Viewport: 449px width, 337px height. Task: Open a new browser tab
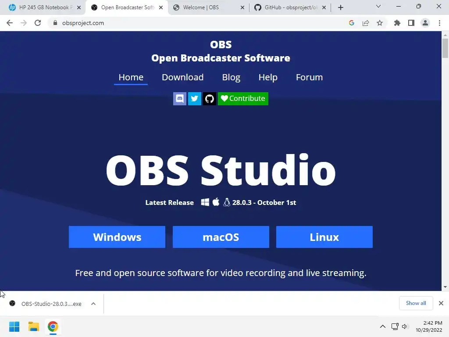click(340, 7)
